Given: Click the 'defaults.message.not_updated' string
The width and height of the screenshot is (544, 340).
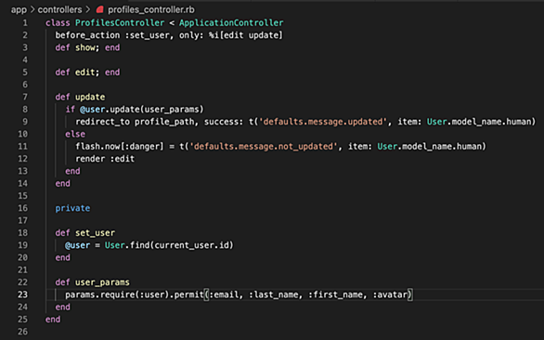Looking at the screenshot, I should pyautogui.click(x=264, y=147).
